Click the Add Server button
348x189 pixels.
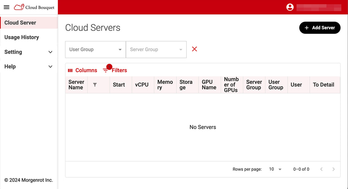tap(320, 28)
